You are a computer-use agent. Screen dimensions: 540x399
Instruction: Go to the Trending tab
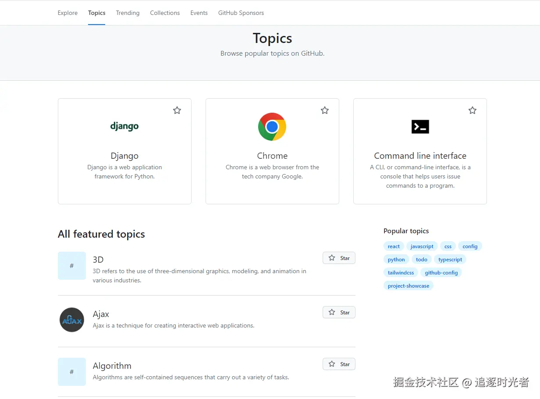(128, 13)
